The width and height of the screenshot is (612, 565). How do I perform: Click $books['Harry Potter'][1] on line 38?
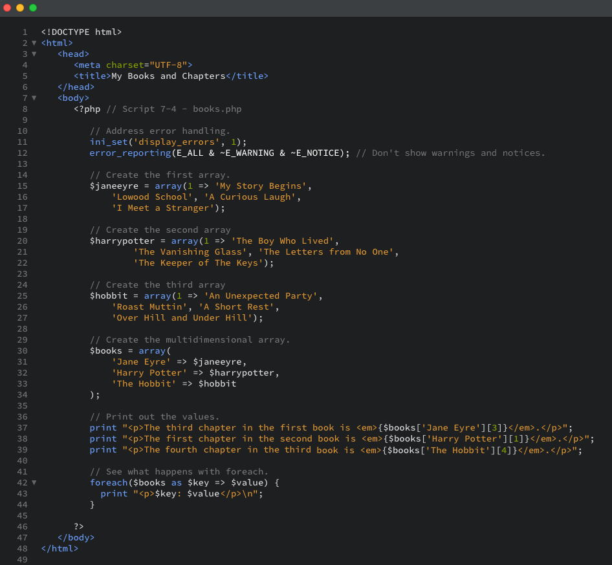456,439
